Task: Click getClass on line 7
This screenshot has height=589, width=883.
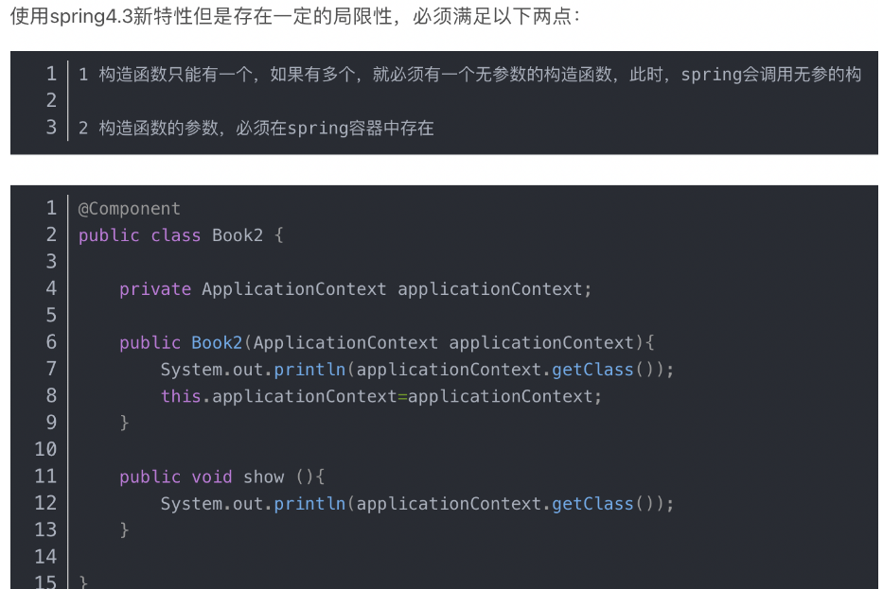Action: tap(592, 370)
